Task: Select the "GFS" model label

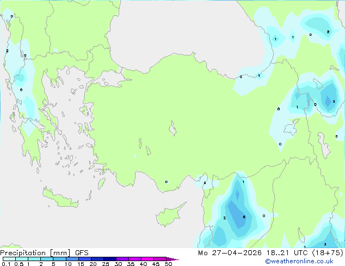Action: (82, 253)
